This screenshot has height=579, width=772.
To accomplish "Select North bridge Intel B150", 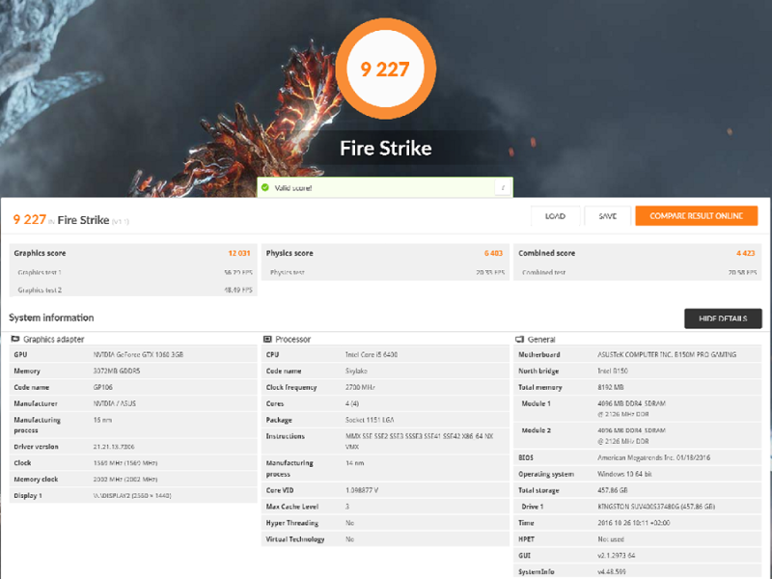I will pyautogui.click(x=613, y=371).
